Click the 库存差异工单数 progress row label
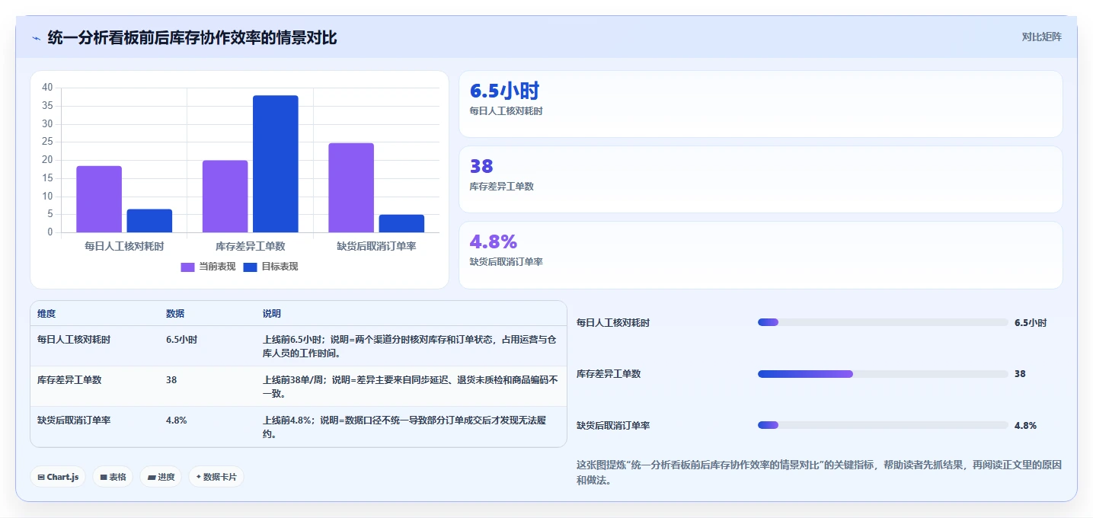1093x518 pixels. coord(609,374)
